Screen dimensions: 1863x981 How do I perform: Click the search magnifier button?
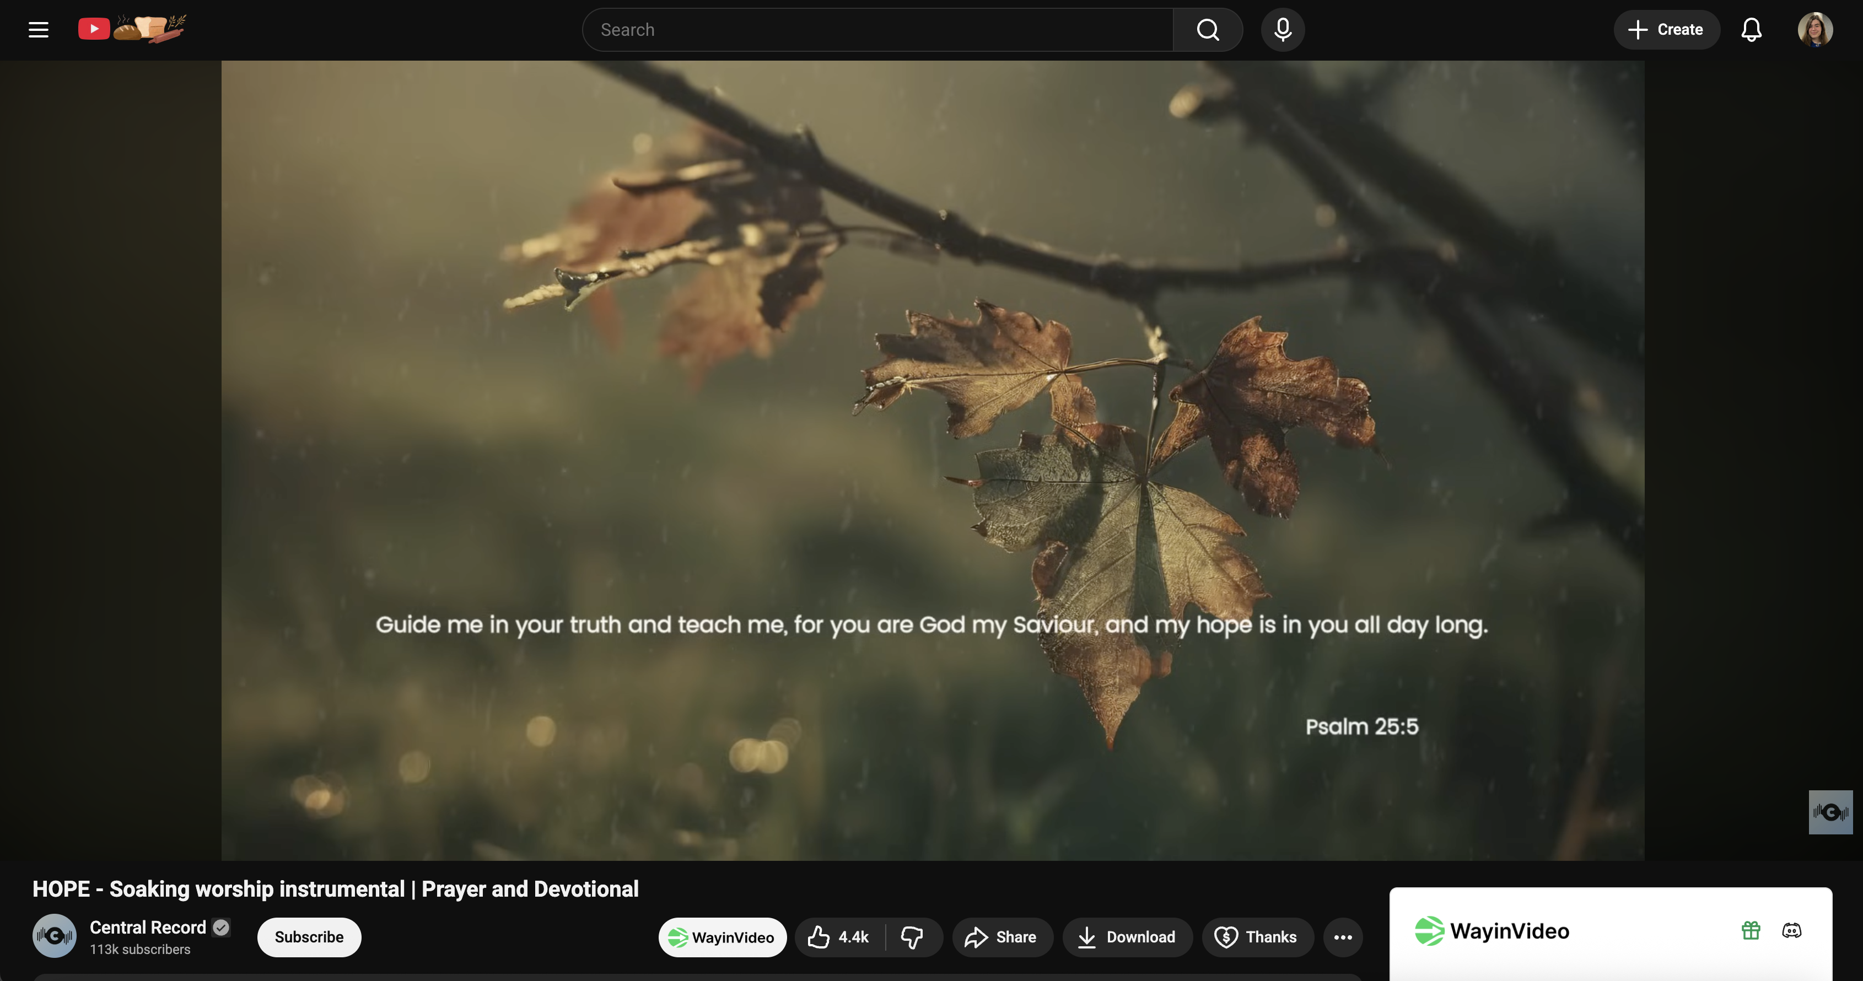coord(1207,30)
